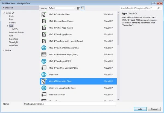This screenshot has height=113, width=164.
Task: Click MVC 4 View Master Page icon
Action: point(44,54)
